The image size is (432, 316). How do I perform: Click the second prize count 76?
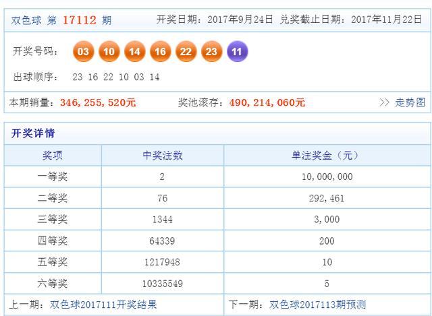coord(162,198)
